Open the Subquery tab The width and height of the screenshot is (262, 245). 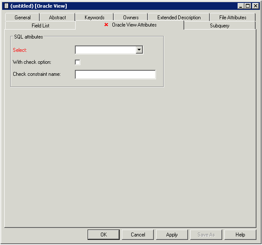[219, 26]
